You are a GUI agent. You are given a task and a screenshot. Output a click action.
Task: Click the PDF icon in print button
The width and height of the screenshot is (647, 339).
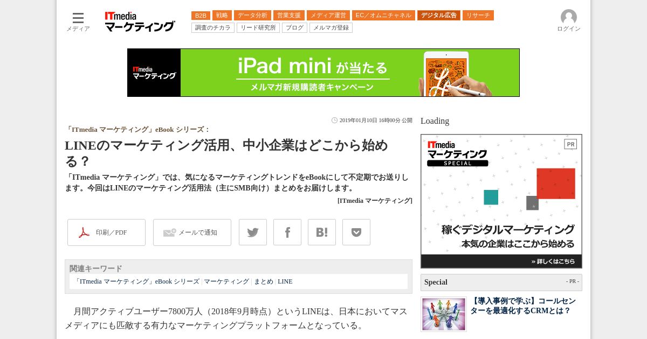coord(84,232)
